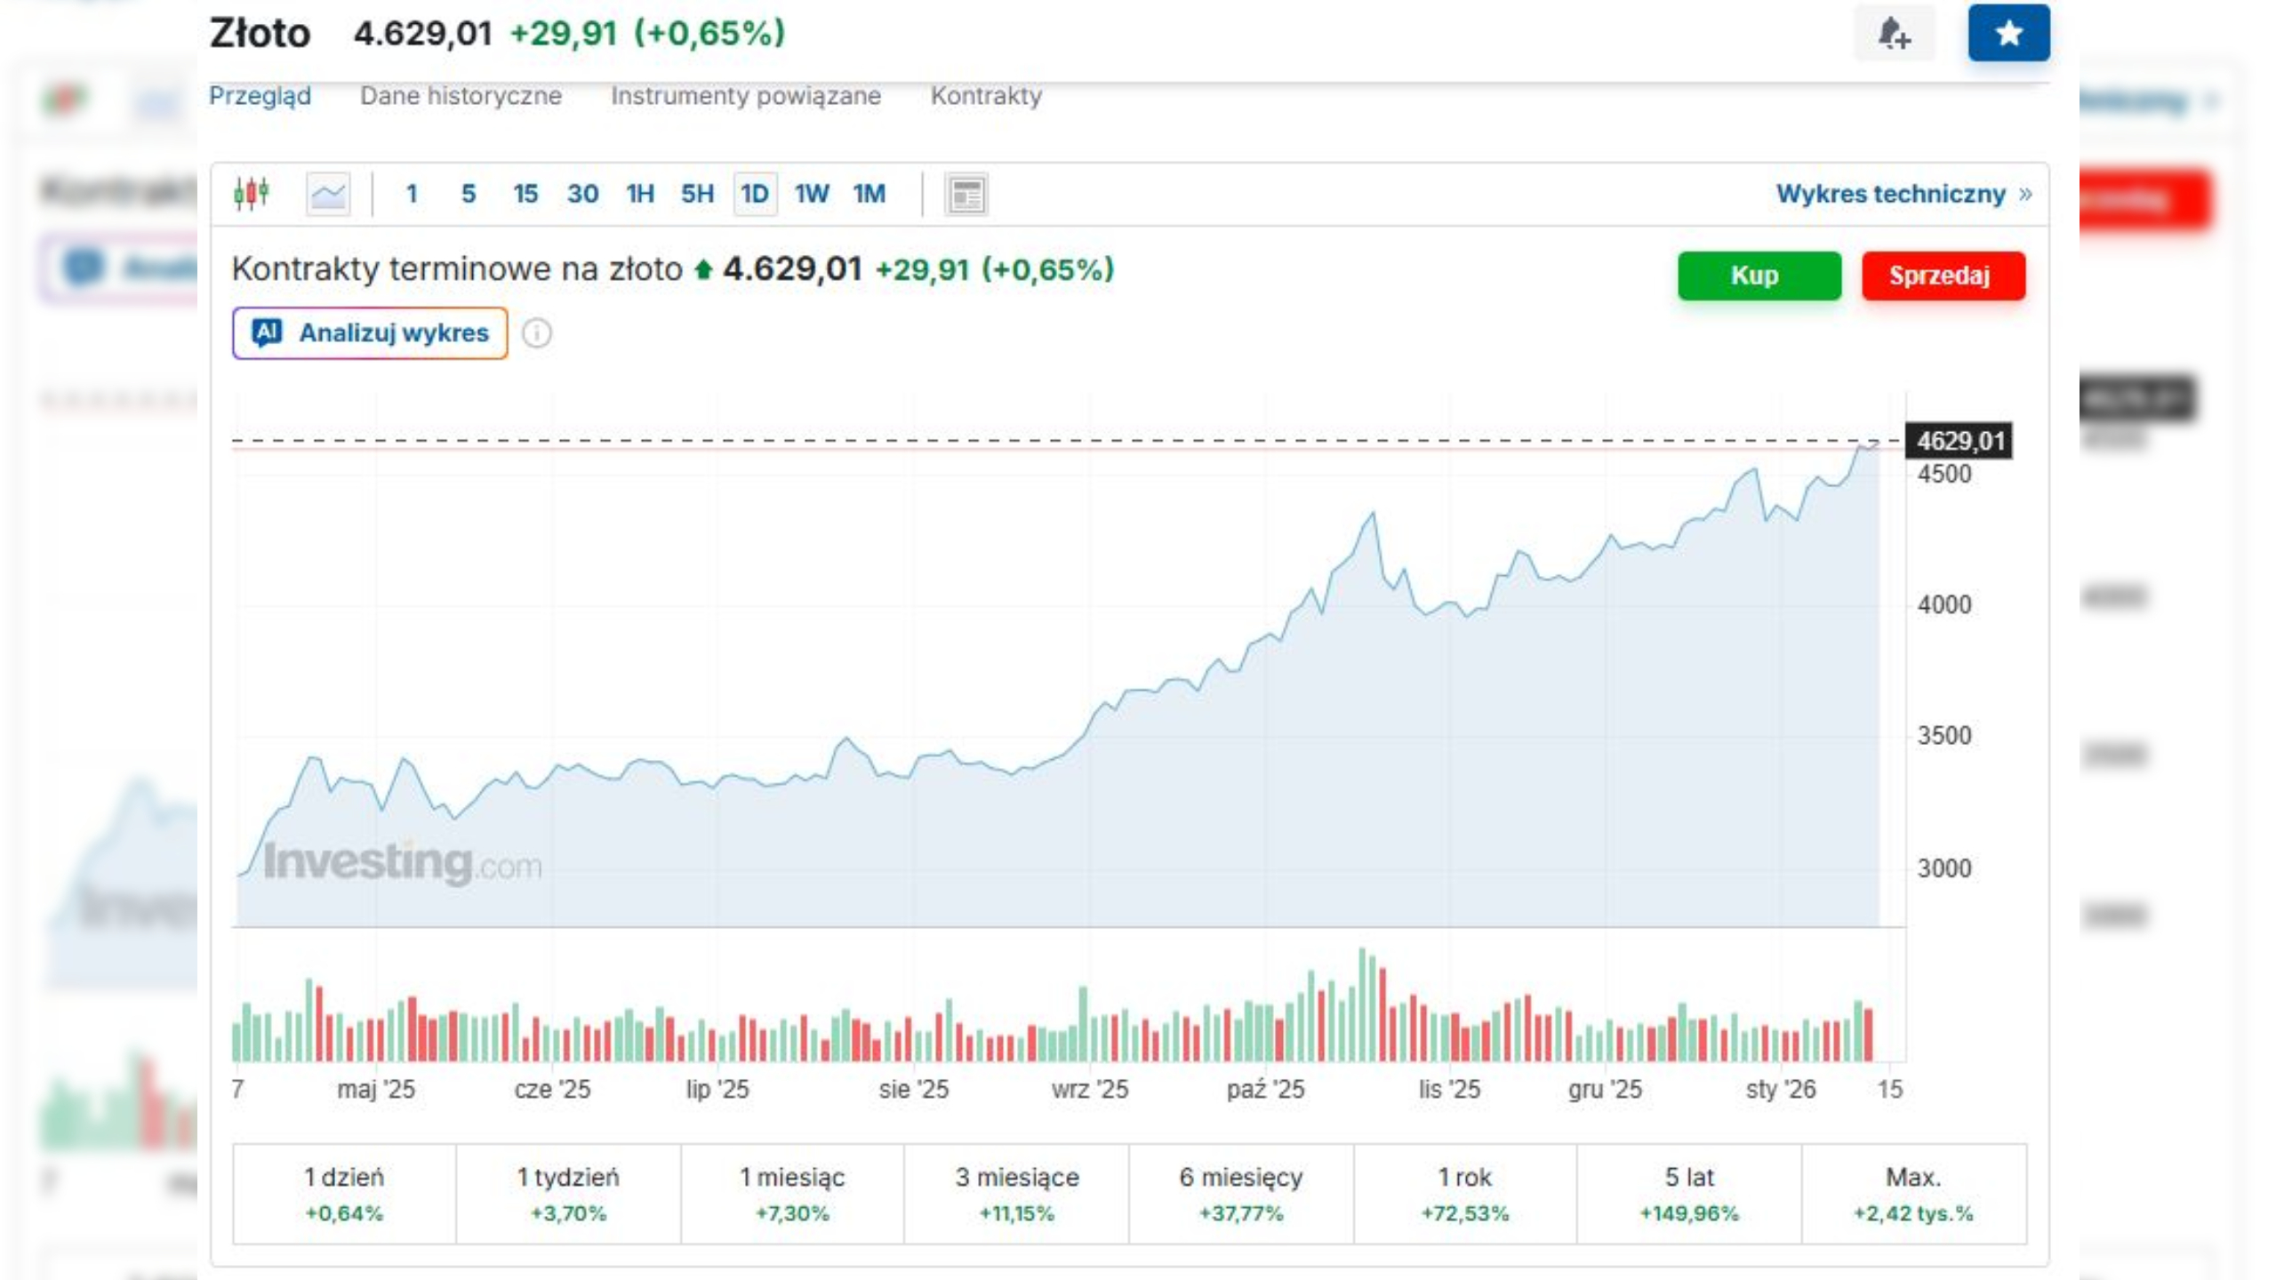Click the AI icon in Analizuj wykres
Image resolution: width=2276 pixels, height=1280 pixels.
coord(267,332)
